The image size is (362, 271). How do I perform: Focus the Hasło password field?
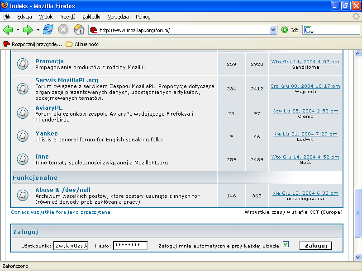pyautogui.click(x=130, y=246)
